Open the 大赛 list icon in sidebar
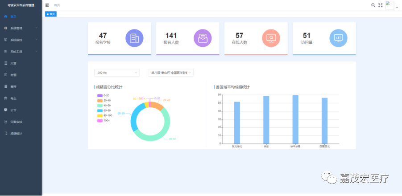This screenshot has width=402, height=196. click(x=6, y=63)
